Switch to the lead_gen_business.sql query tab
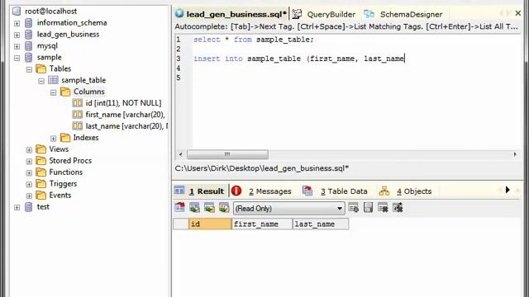 (231, 14)
